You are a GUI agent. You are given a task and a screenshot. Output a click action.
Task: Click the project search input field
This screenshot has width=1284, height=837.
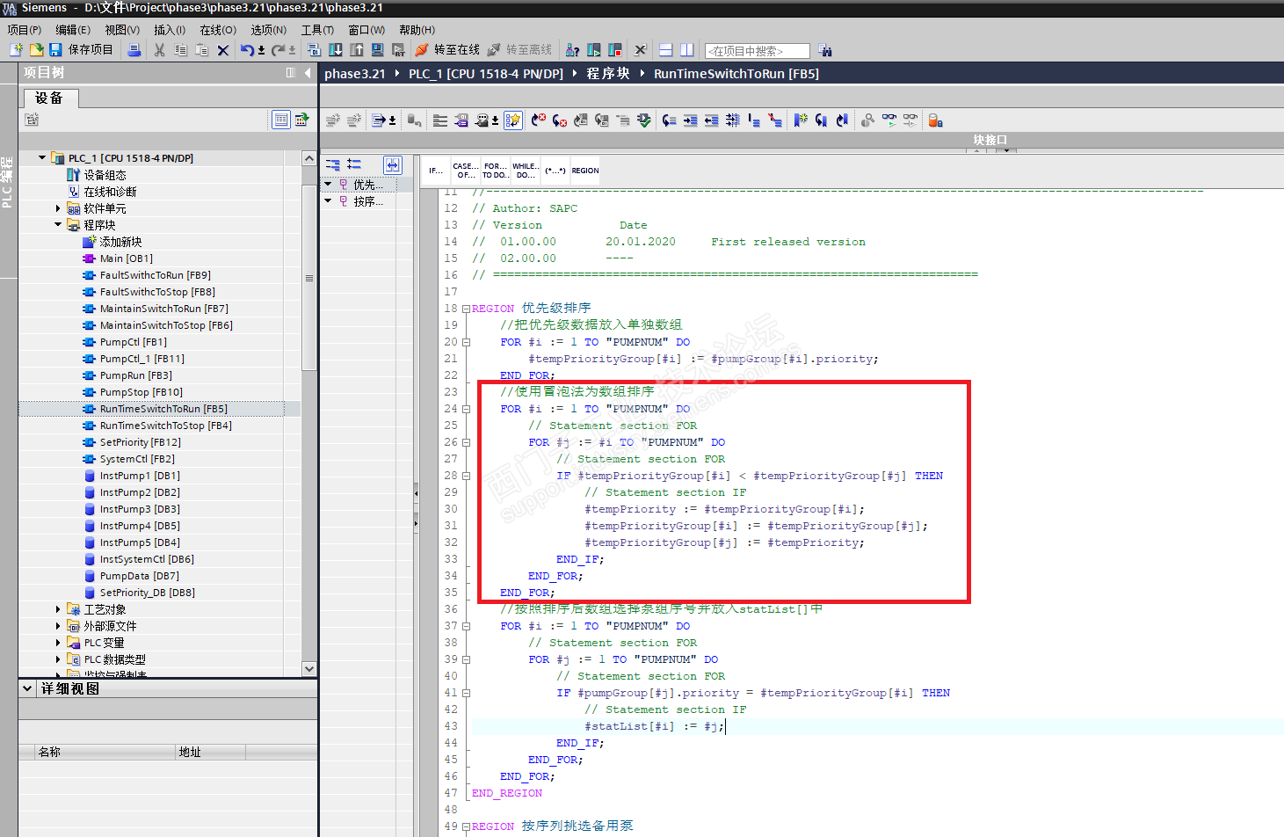pos(757,51)
